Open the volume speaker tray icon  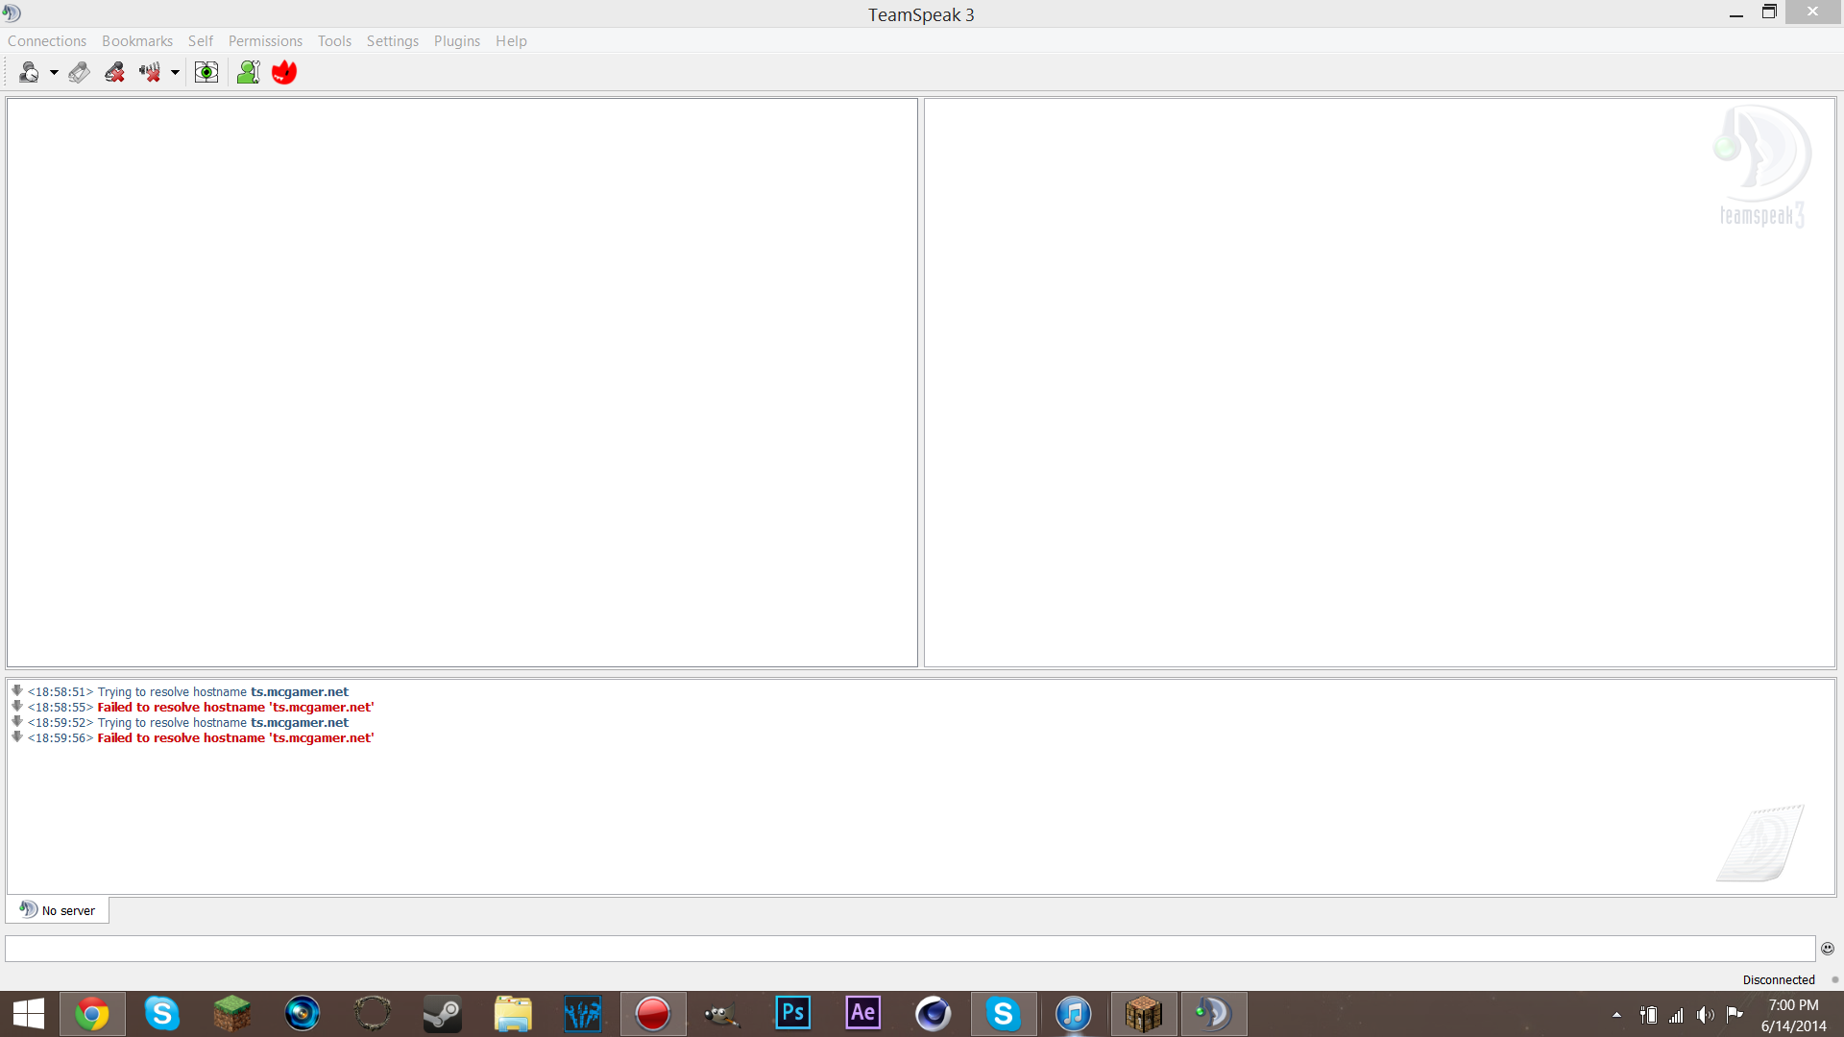[1705, 1015]
